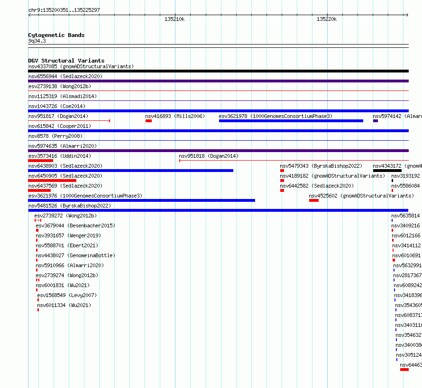Select nsv3409216 variant label

(x=405, y=226)
